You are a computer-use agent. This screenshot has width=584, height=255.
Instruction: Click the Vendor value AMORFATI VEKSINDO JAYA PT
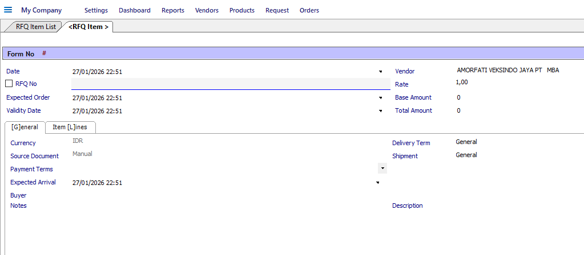tap(500, 70)
